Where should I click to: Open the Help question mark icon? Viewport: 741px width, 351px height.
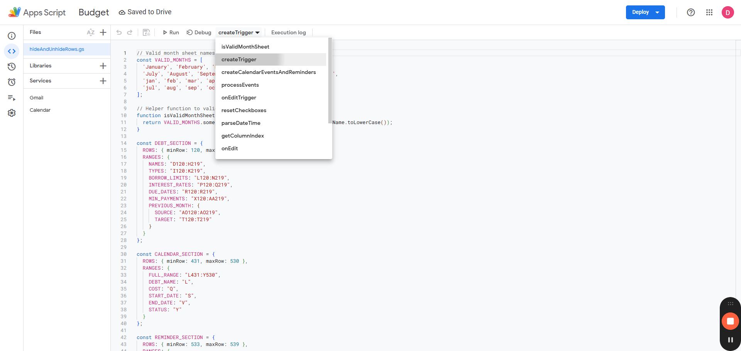[691, 12]
